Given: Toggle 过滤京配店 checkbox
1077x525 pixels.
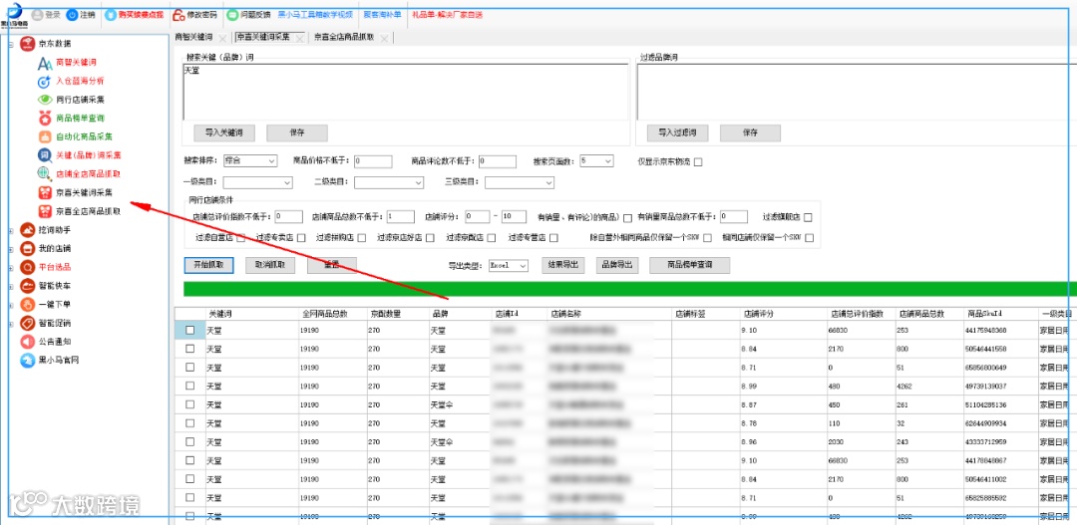Looking at the screenshot, I should (491, 239).
